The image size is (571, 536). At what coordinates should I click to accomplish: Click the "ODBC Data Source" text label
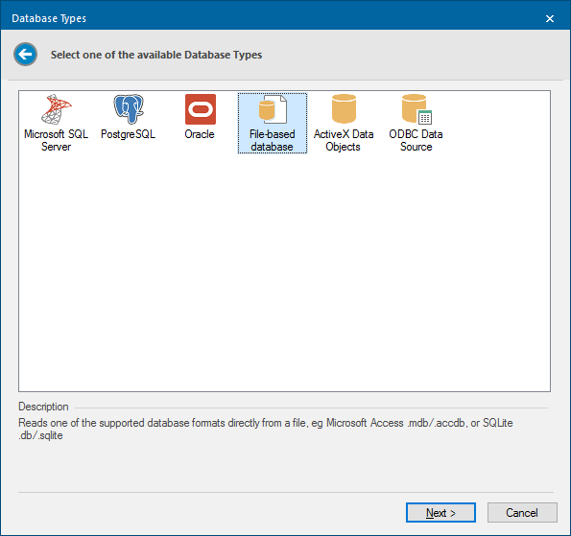tap(416, 140)
